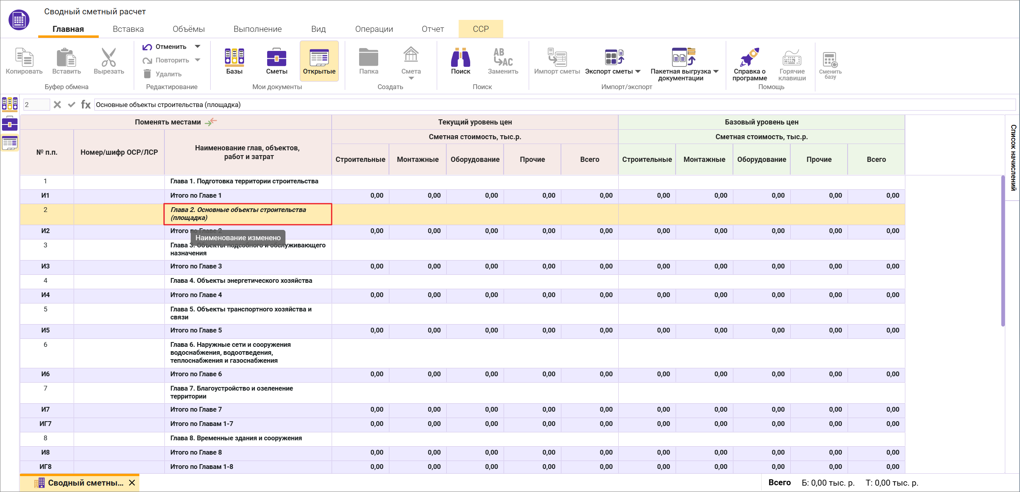This screenshot has width=1020, height=492.
Task: Click the fx formula icon
Action: pyautogui.click(x=86, y=105)
